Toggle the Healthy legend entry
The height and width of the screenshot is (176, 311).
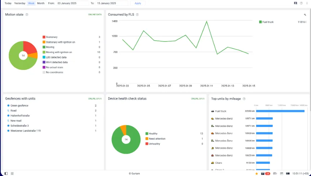(x=152, y=134)
